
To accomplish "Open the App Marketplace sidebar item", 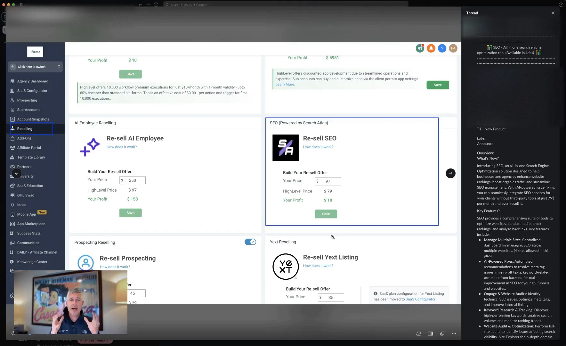I will 31,224.
